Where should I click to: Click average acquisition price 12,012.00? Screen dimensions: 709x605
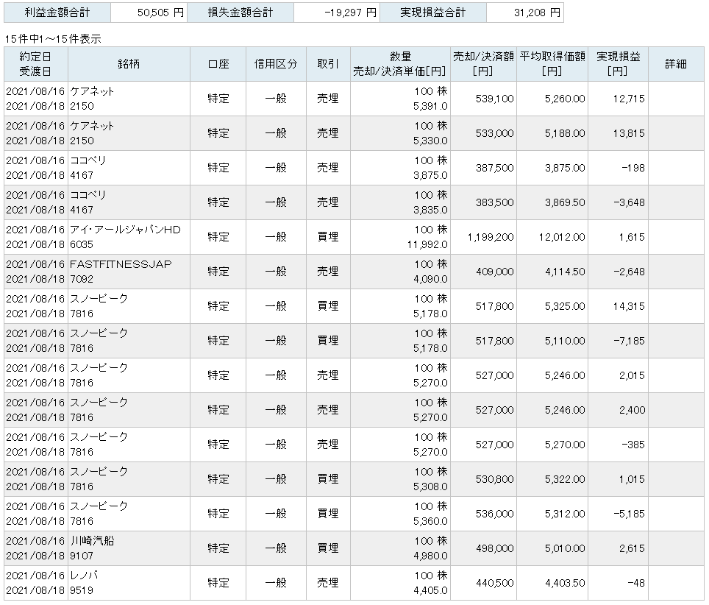562,237
